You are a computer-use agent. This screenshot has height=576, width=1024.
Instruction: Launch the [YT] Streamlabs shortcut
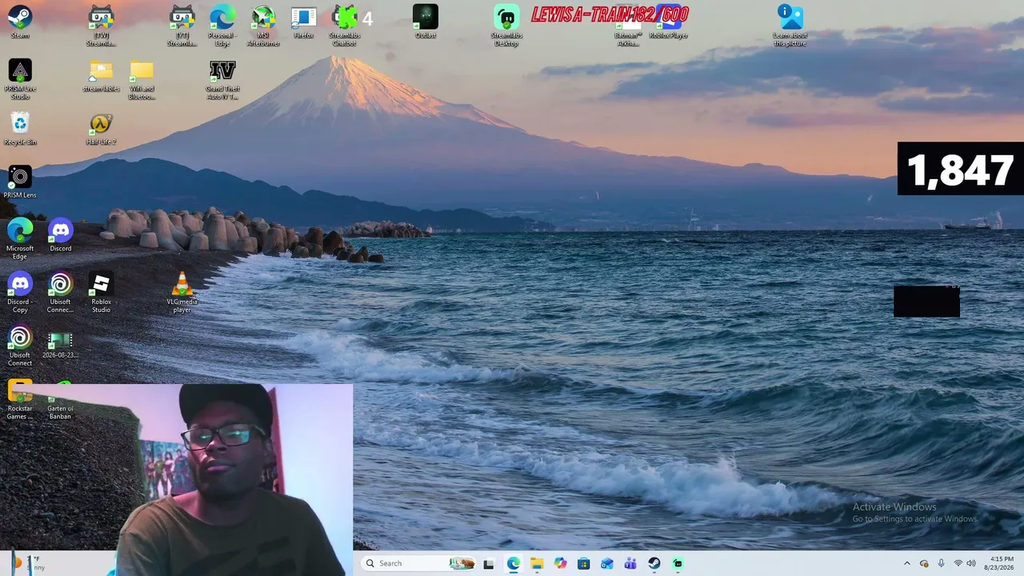[182, 26]
